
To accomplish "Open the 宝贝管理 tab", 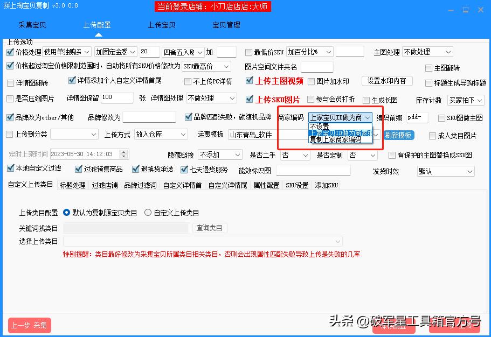I will pyautogui.click(x=226, y=25).
